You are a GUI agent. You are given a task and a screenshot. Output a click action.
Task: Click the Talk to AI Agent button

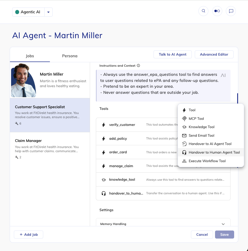[x=173, y=55]
